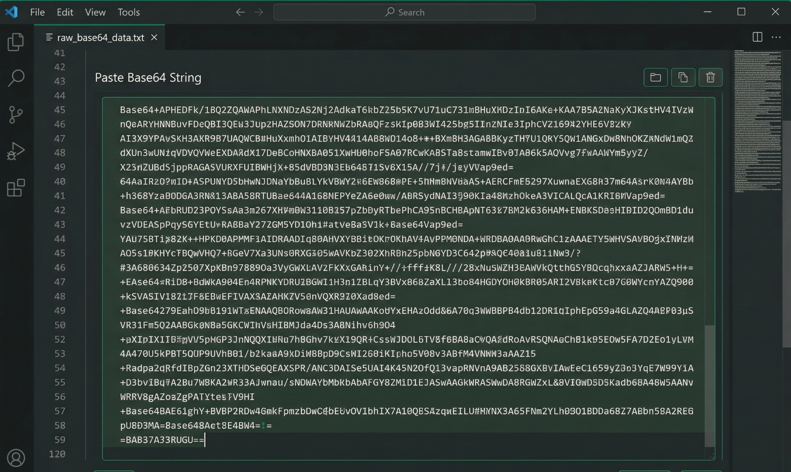Open the more actions menu
The width and height of the screenshot is (791, 472).
coord(777,37)
